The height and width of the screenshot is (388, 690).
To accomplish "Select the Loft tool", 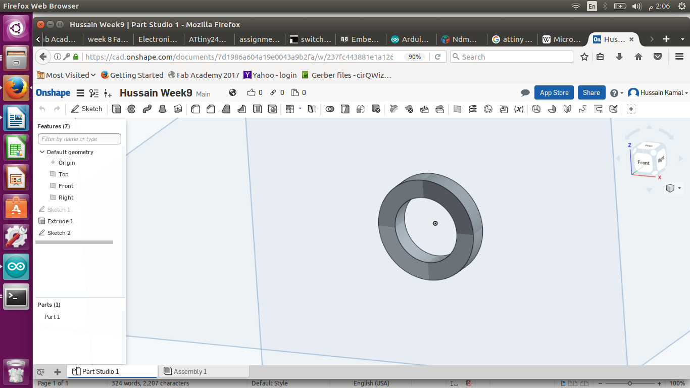I will pos(163,109).
